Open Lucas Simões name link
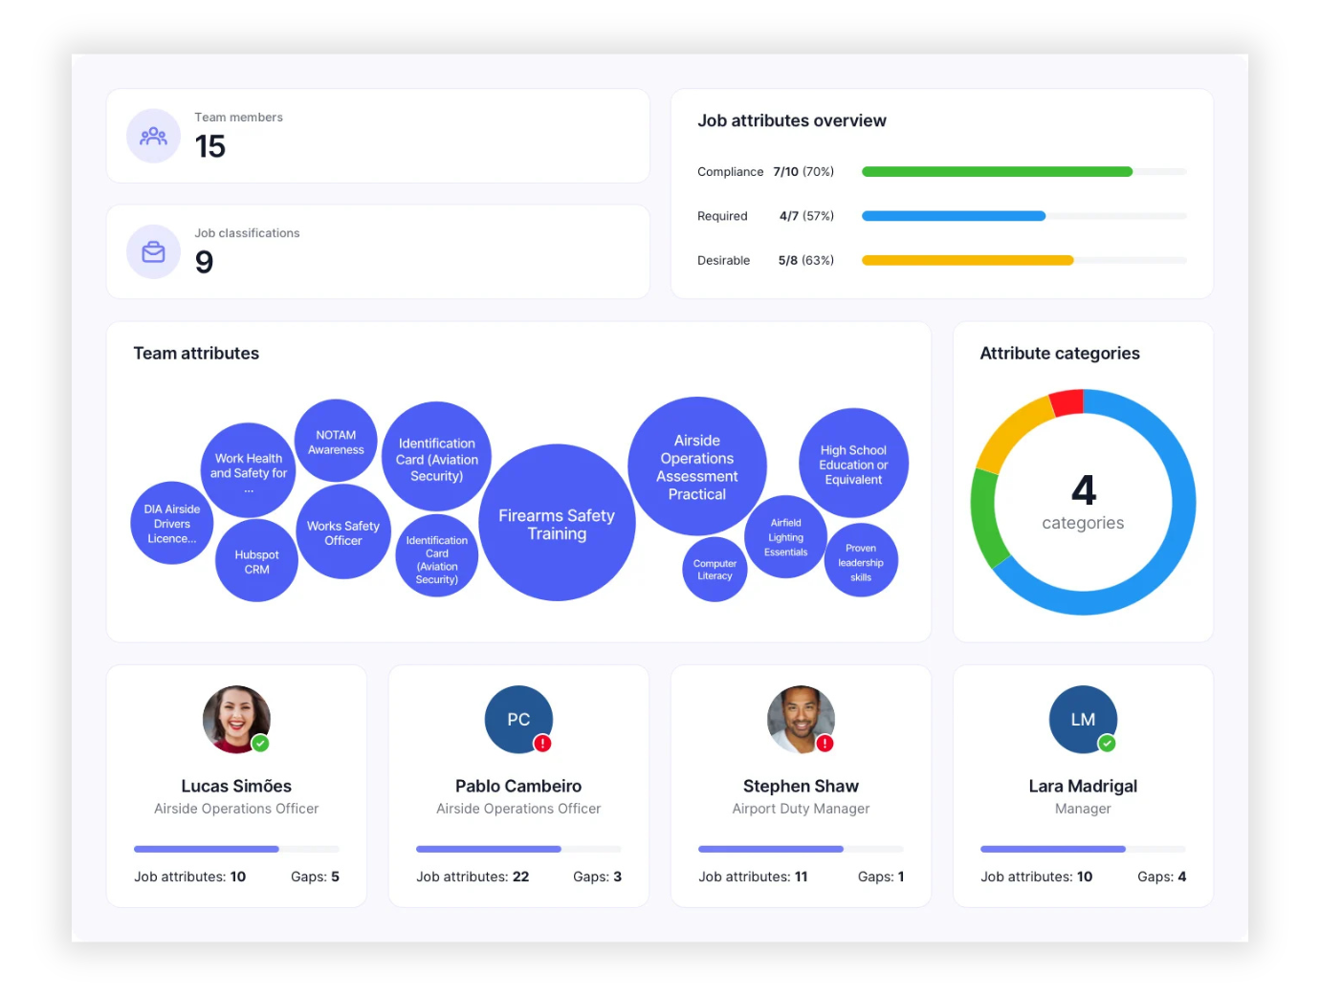Screen dimensions: 1320x996 point(236,786)
